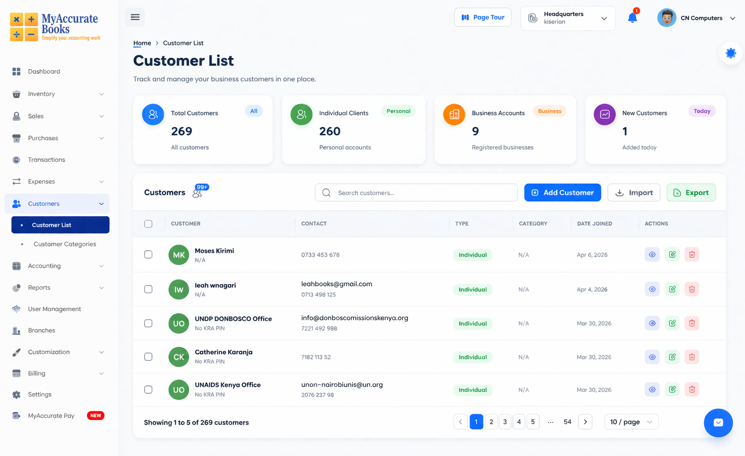Click the Import button
The width and height of the screenshot is (745, 456).
pyautogui.click(x=634, y=193)
